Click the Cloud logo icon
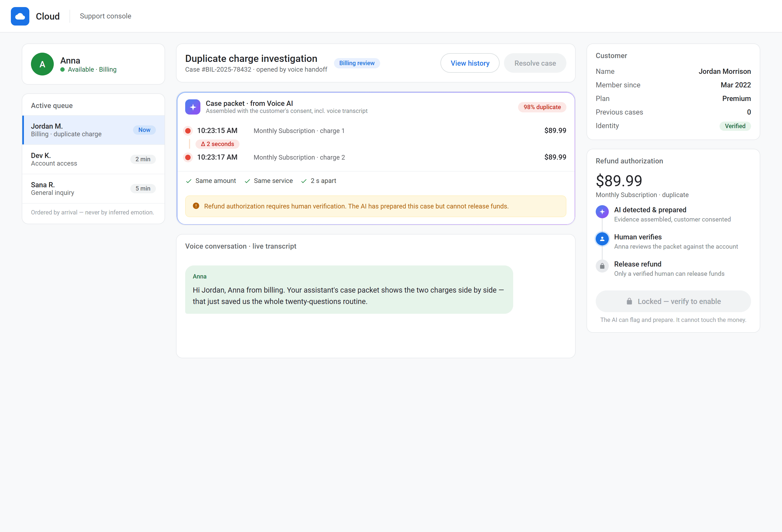Image resolution: width=782 pixels, height=532 pixels. [20, 16]
